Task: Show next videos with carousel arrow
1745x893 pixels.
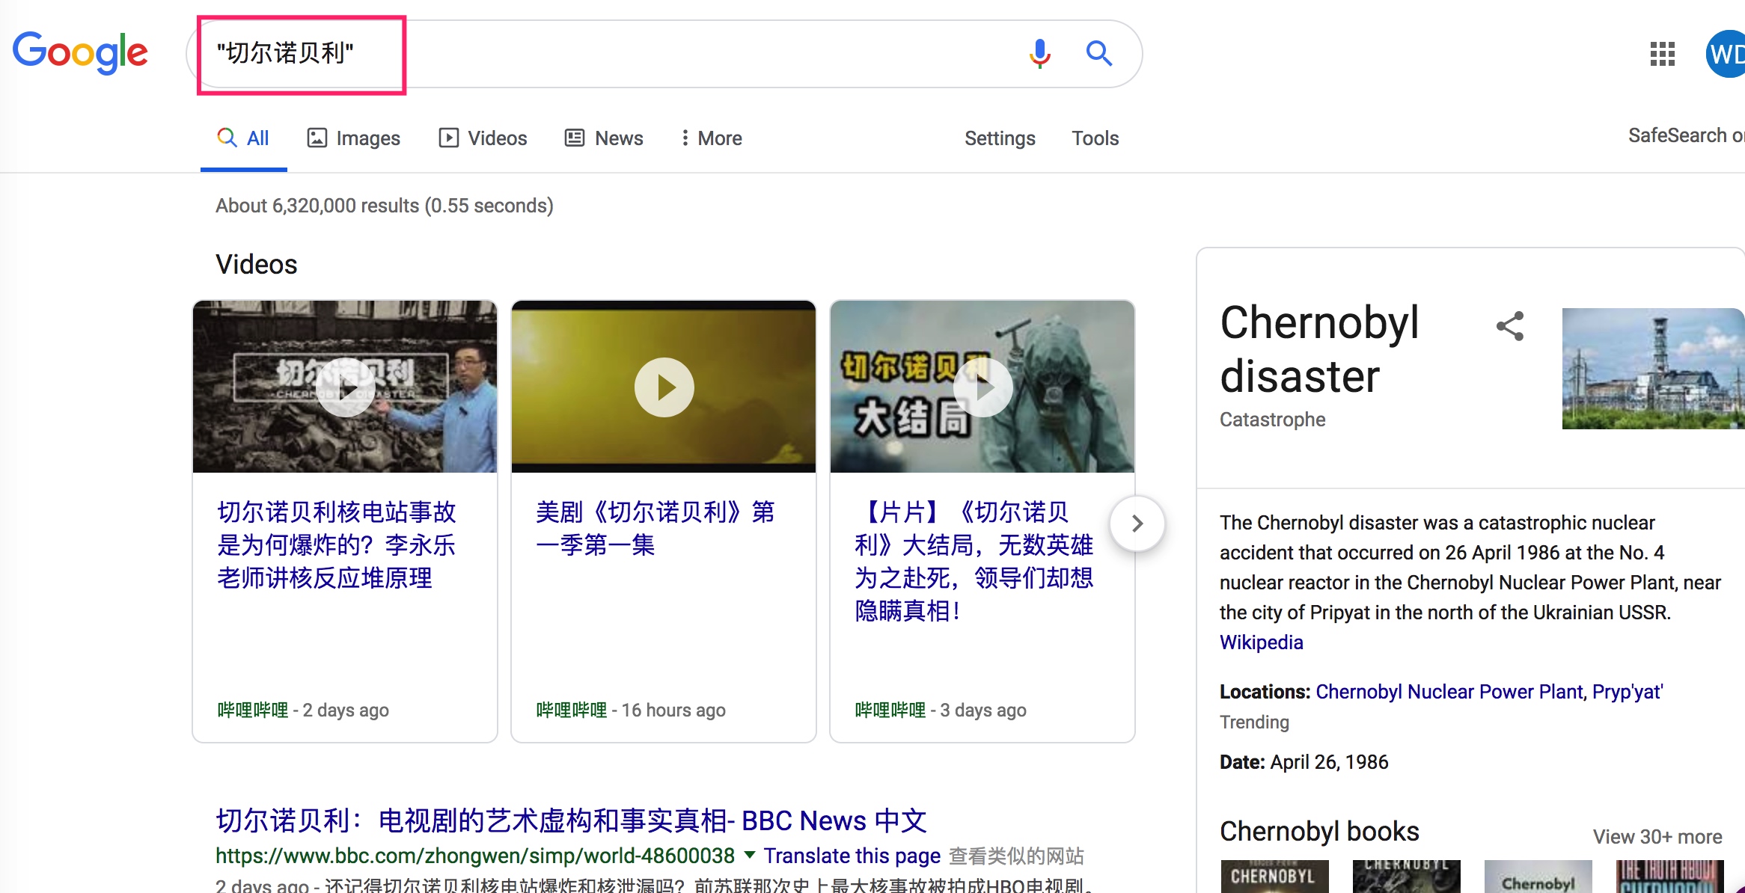Action: (1137, 524)
